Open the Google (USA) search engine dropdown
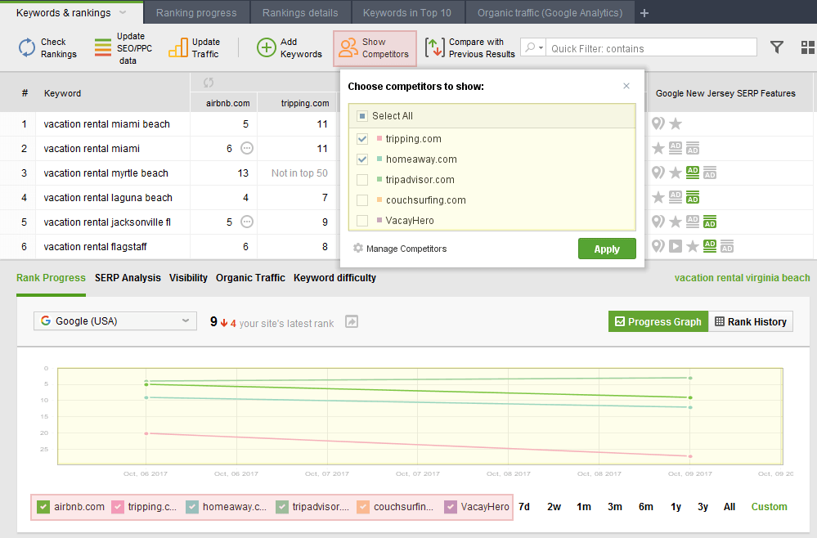 tap(115, 321)
